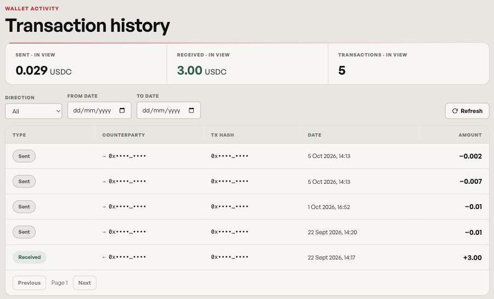
Task: Open the Direction dropdown set to All
Action: (33, 111)
